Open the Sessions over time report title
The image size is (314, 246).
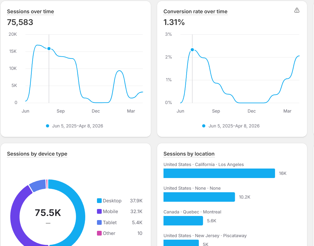(30, 12)
